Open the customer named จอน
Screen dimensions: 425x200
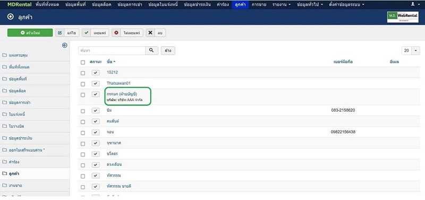pos(110,132)
